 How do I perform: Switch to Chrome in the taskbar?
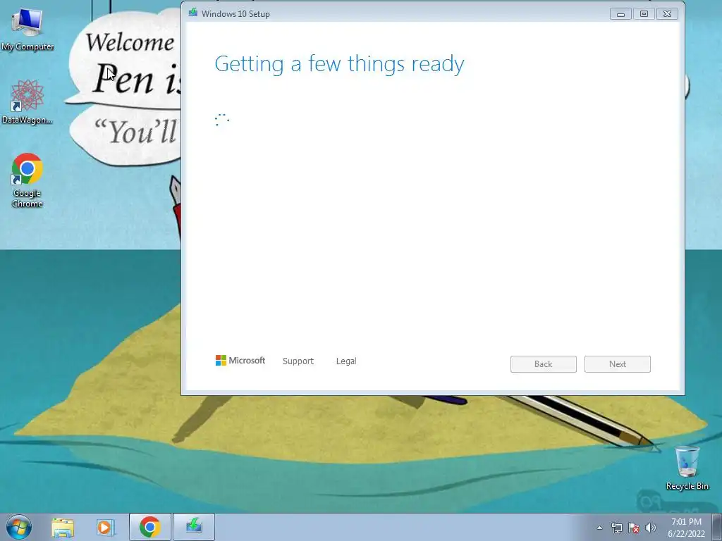click(x=150, y=527)
